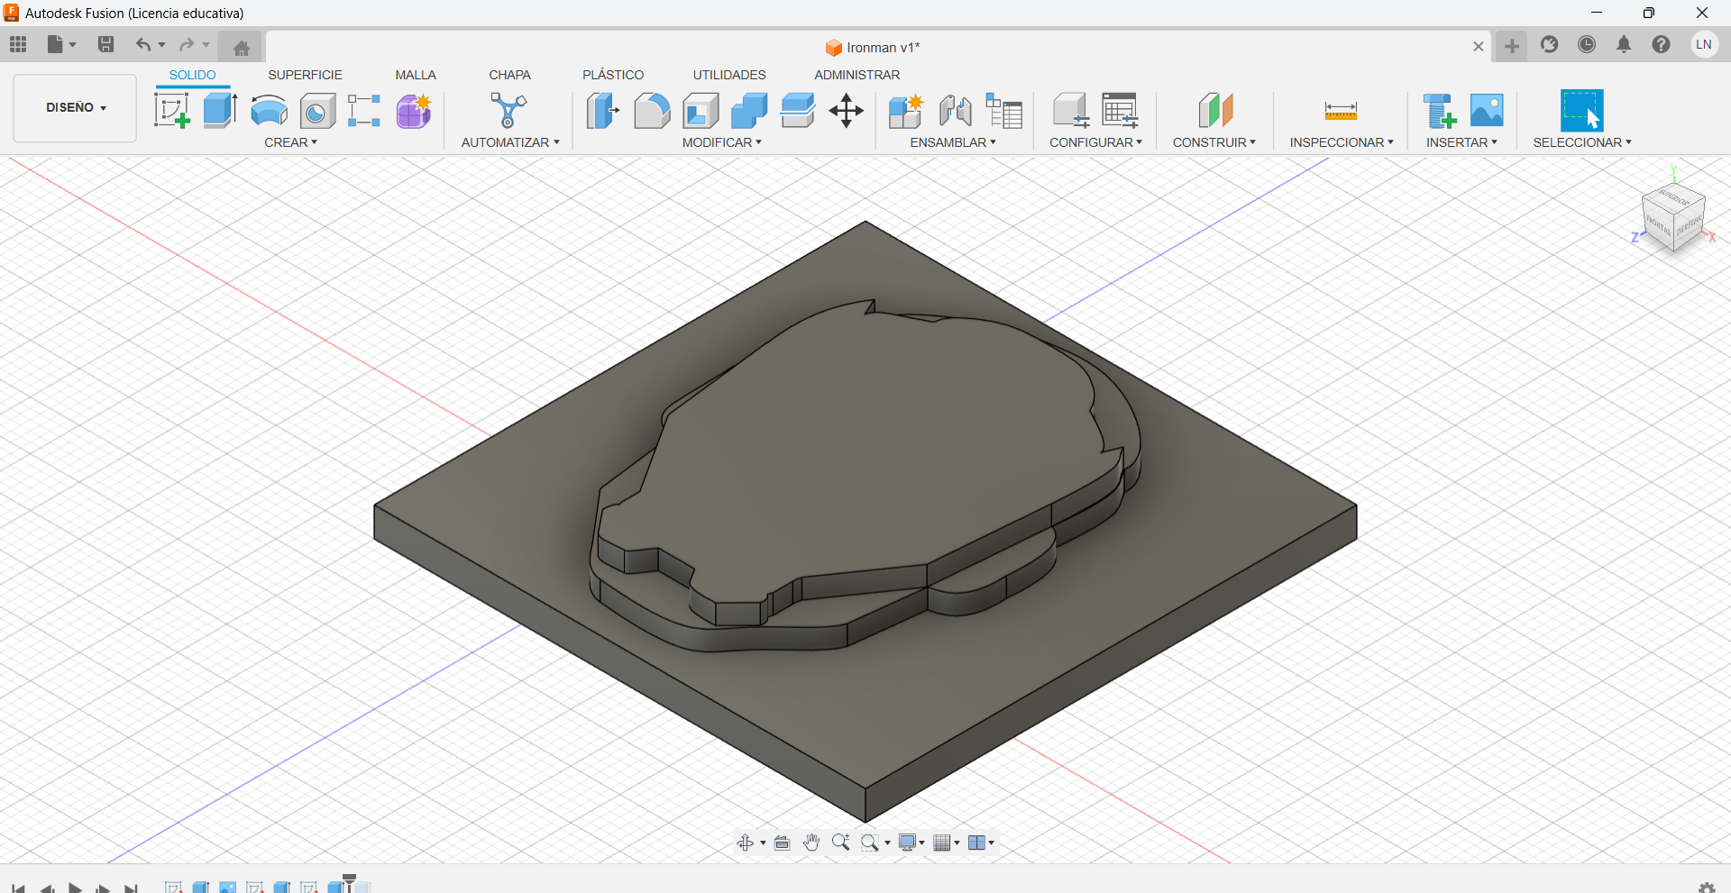Click the New Component icon
The height and width of the screenshot is (893, 1731).
pyautogui.click(x=905, y=111)
